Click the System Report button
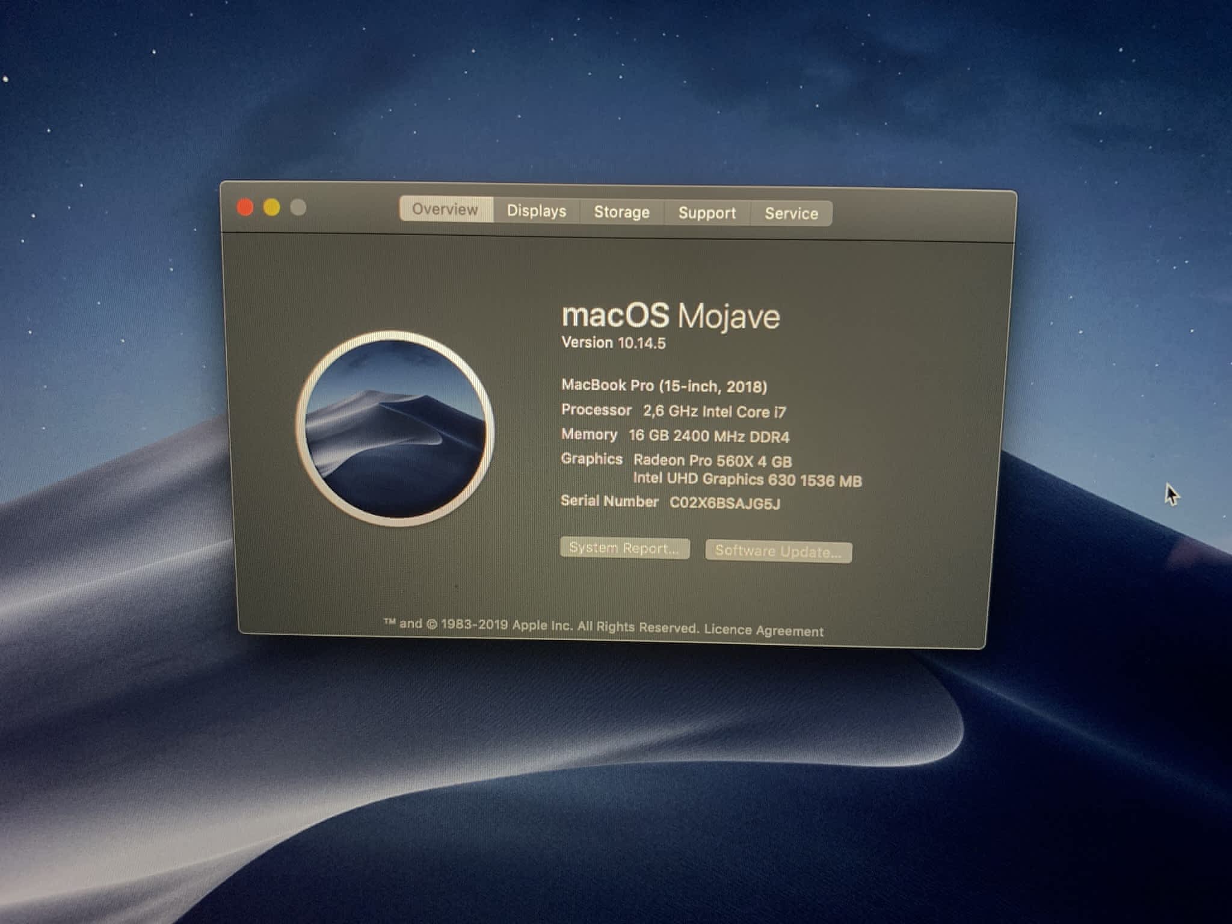Screen dimensions: 1232x924 tap(624, 548)
